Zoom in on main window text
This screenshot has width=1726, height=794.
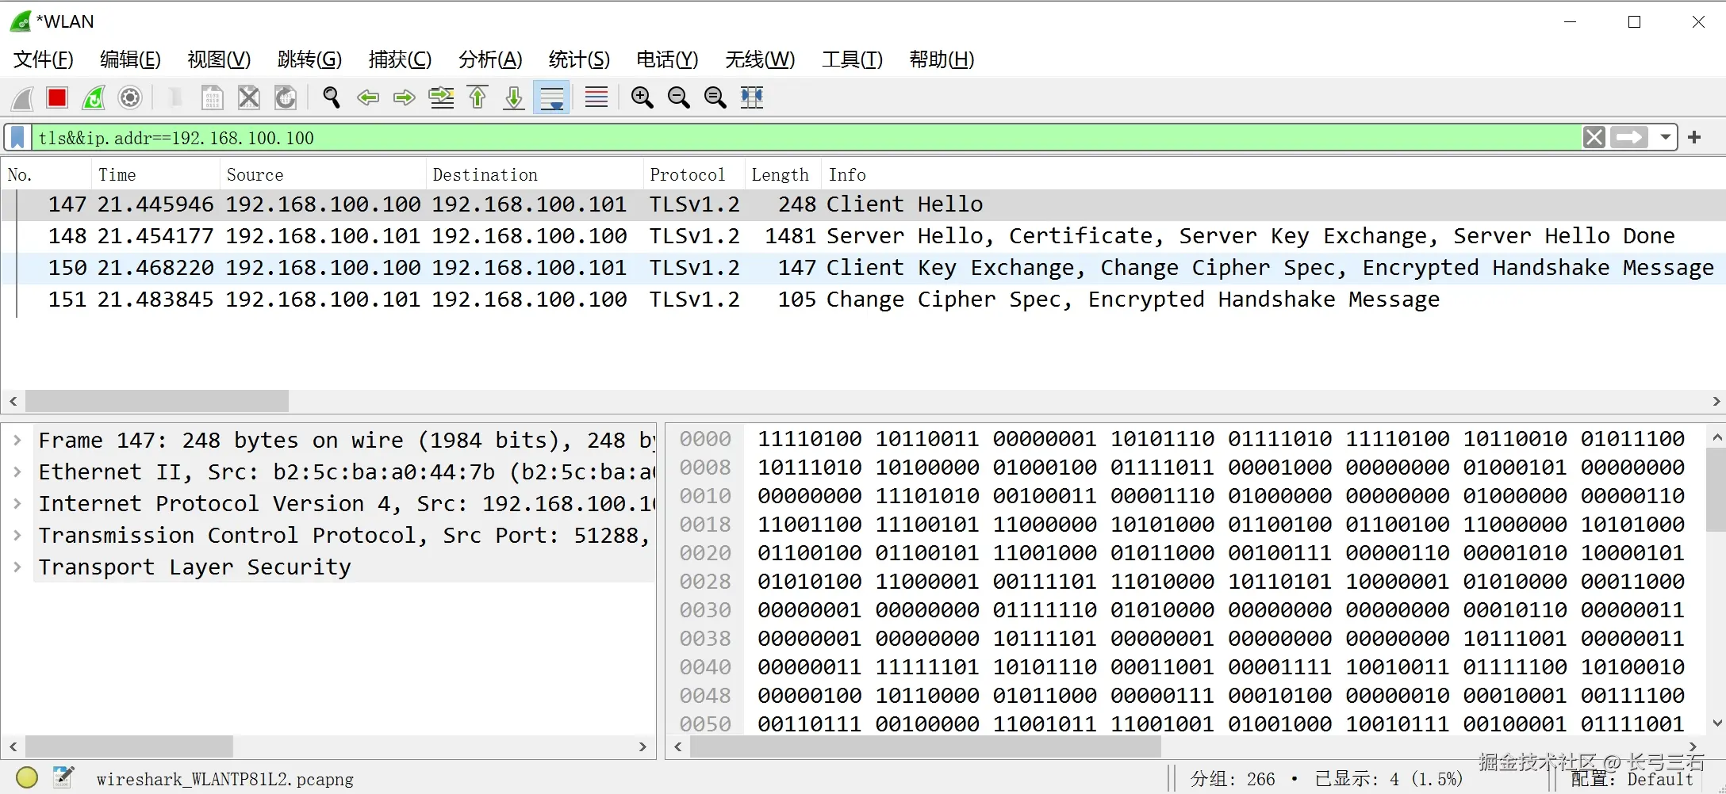pos(642,97)
